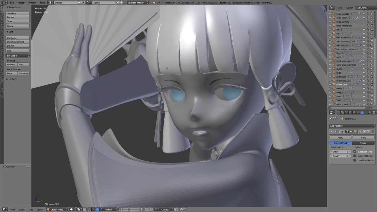Open the Object Mode selector
The image size is (377, 212).
pos(57,210)
